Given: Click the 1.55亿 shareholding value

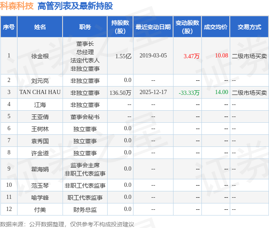Looking at the screenshot, I should coord(123,56).
